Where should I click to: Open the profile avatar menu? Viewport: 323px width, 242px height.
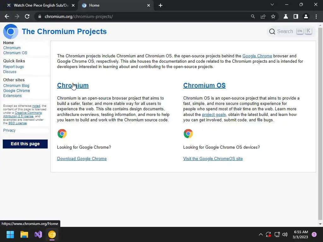[306, 16]
